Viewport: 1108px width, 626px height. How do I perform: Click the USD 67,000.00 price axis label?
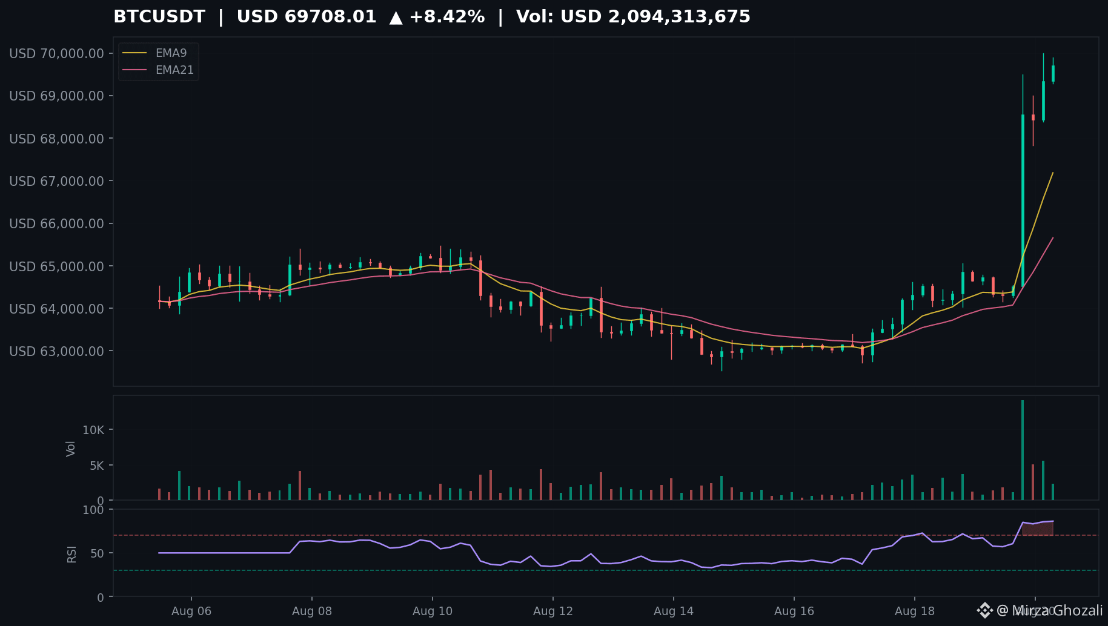pos(56,181)
